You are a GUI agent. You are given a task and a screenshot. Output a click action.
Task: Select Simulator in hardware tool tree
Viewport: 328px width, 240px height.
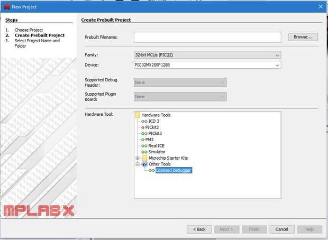[x=157, y=152]
